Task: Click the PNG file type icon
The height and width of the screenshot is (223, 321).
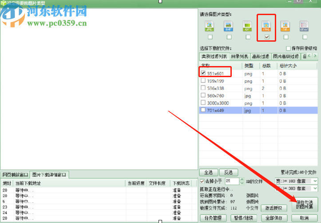Action: coord(266,26)
